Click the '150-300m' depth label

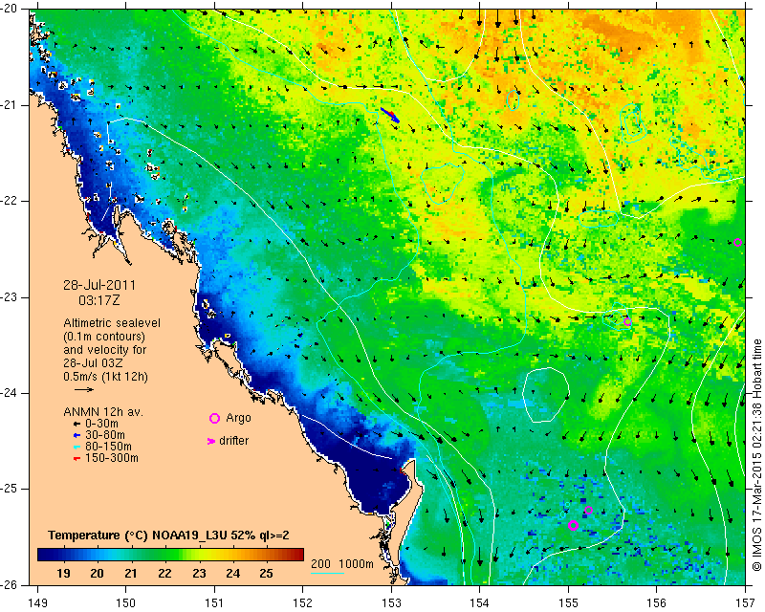[x=112, y=458]
